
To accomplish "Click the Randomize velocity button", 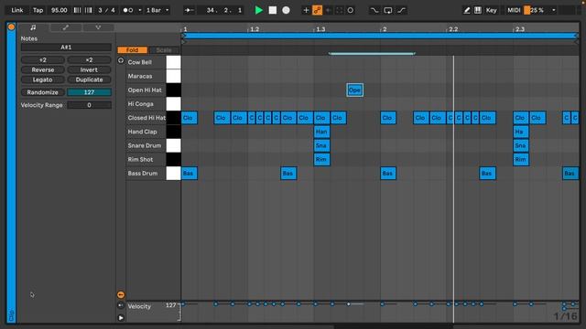I will (x=43, y=92).
